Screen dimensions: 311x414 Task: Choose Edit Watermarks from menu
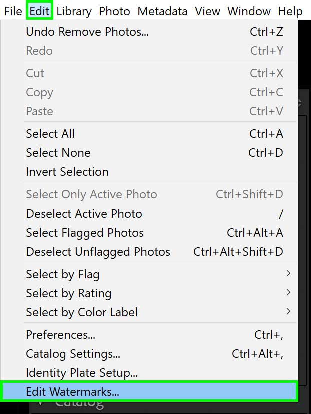[149, 391]
